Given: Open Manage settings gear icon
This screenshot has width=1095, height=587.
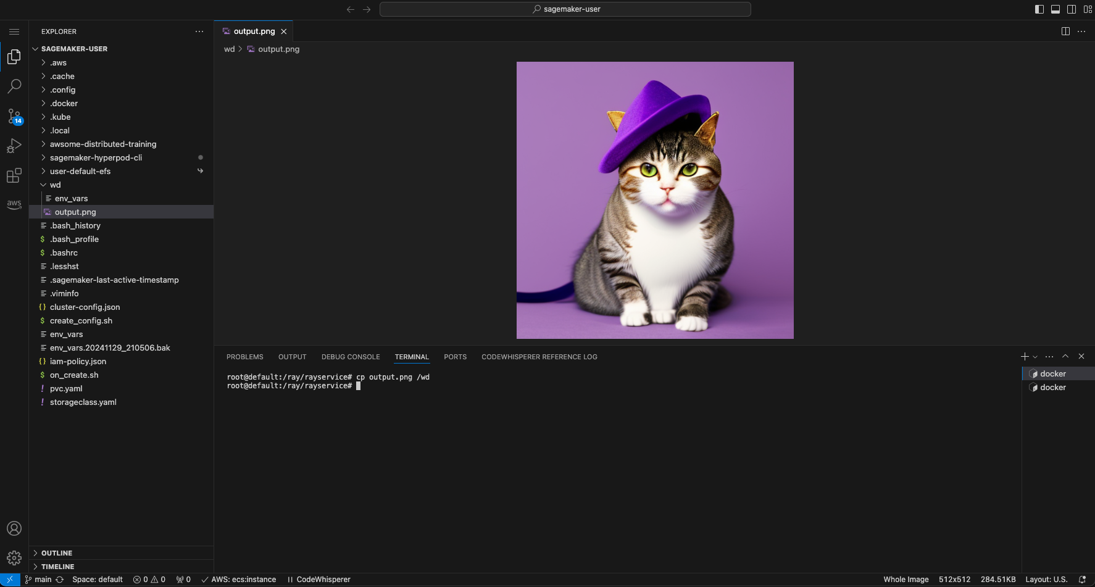Looking at the screenshot, I should [14, 558].
